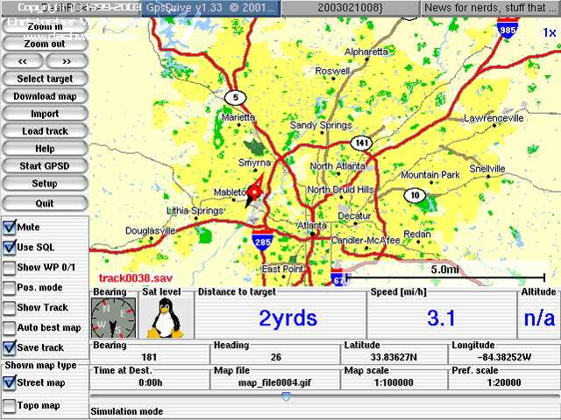
Task: Turn on Auto best map
Action: click(10, 328)
